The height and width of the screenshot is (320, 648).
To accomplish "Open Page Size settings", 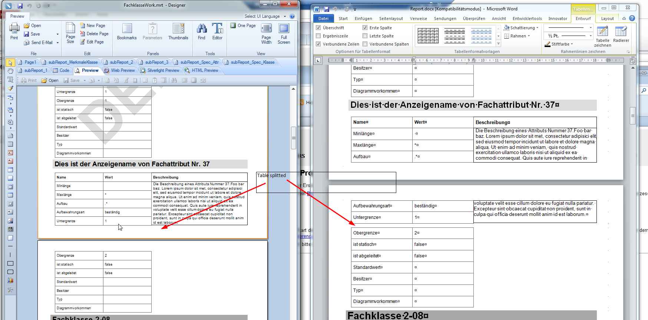I will 70,33.
